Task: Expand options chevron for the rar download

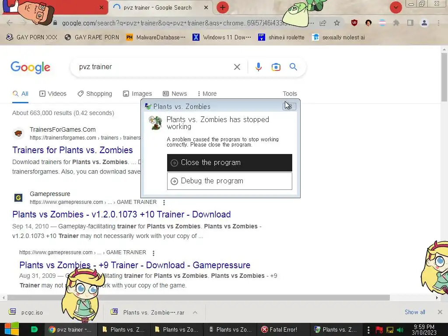Action: pos(195,312)
